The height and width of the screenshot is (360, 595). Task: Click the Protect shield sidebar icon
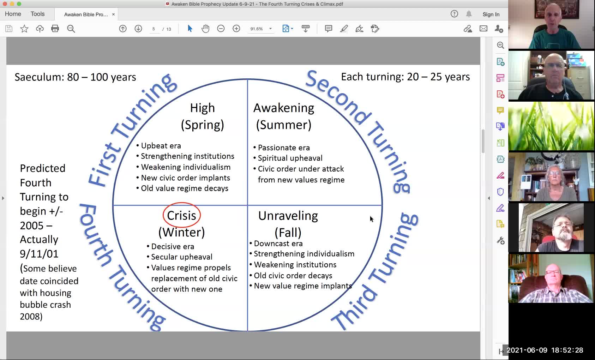500,192
